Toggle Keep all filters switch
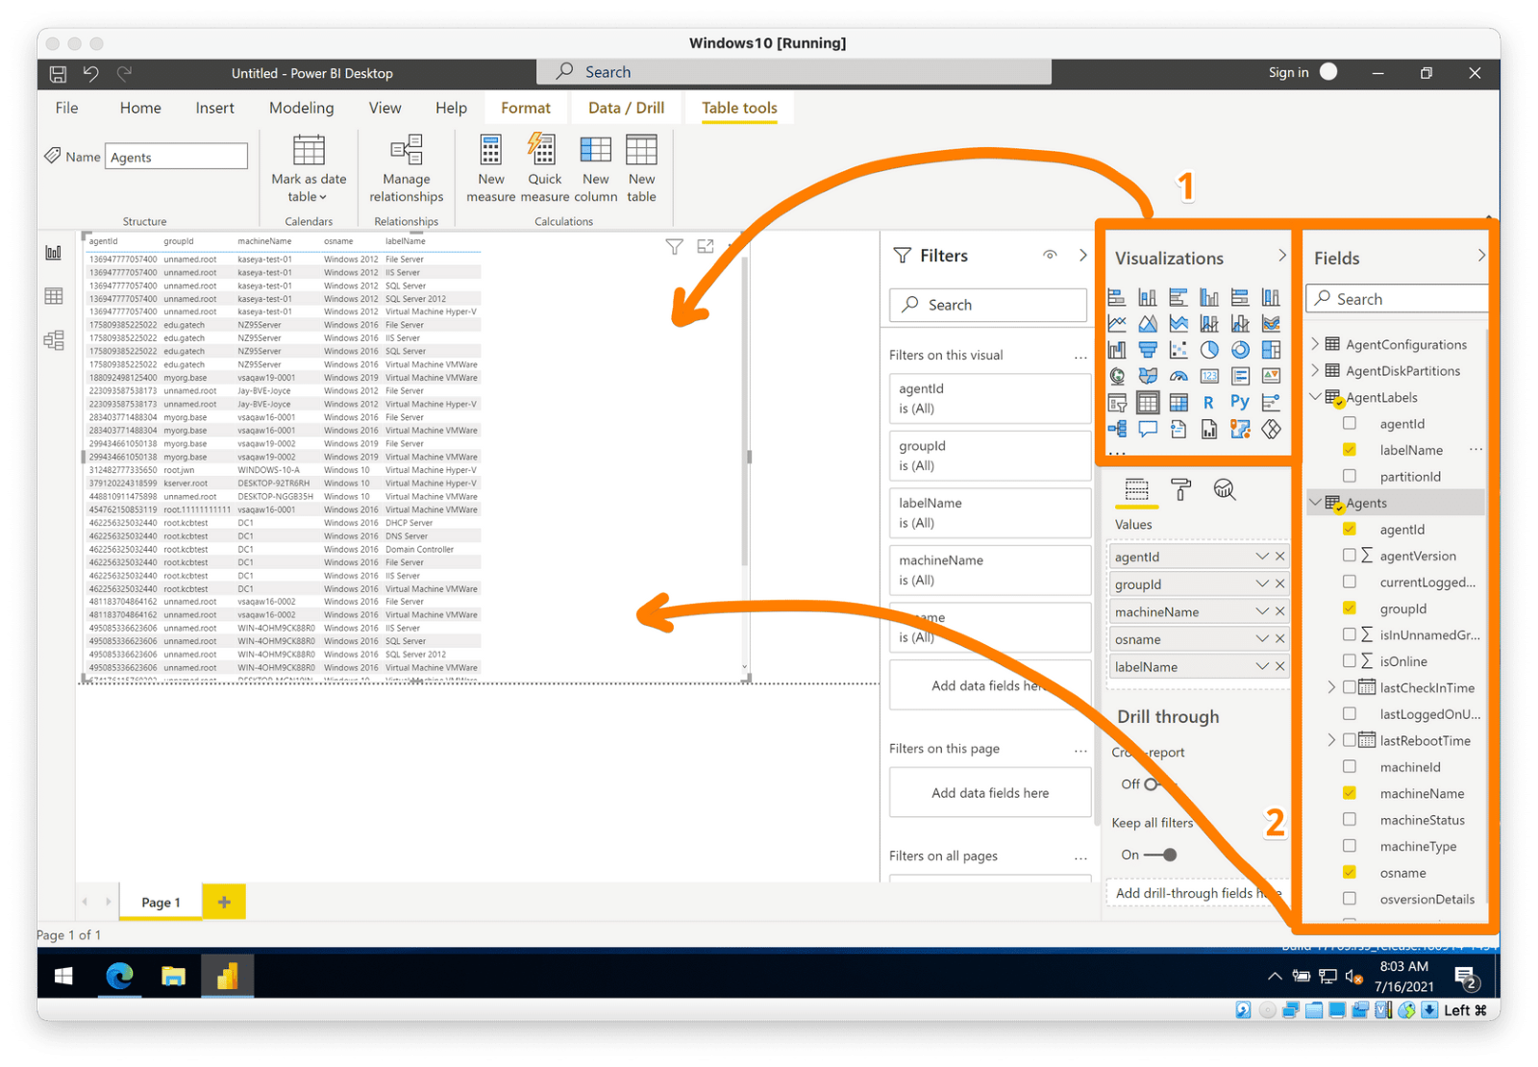The height and width of the screenshot is (1067, 1538). tap(1160, 855)
